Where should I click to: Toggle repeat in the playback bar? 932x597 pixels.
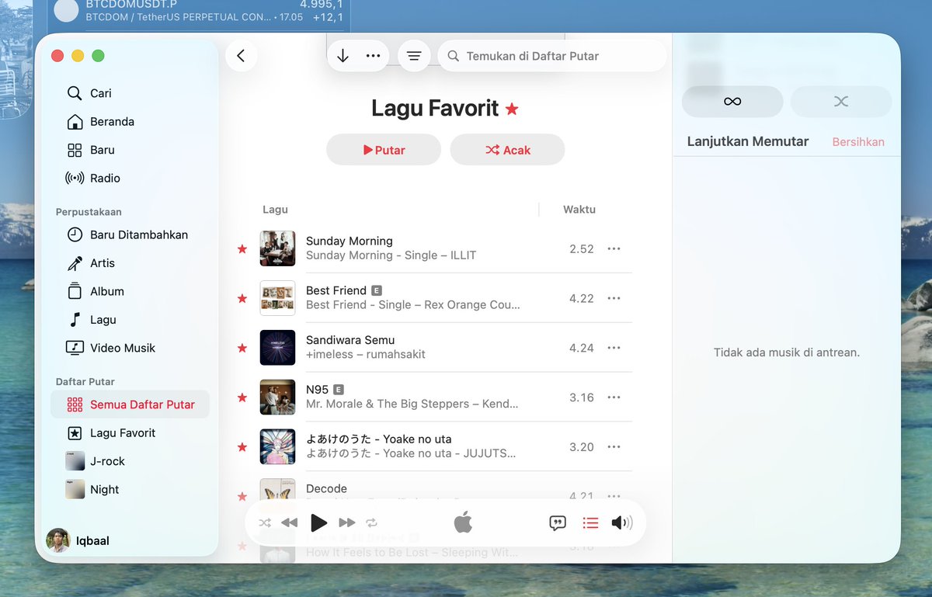[x=372, y=522]
